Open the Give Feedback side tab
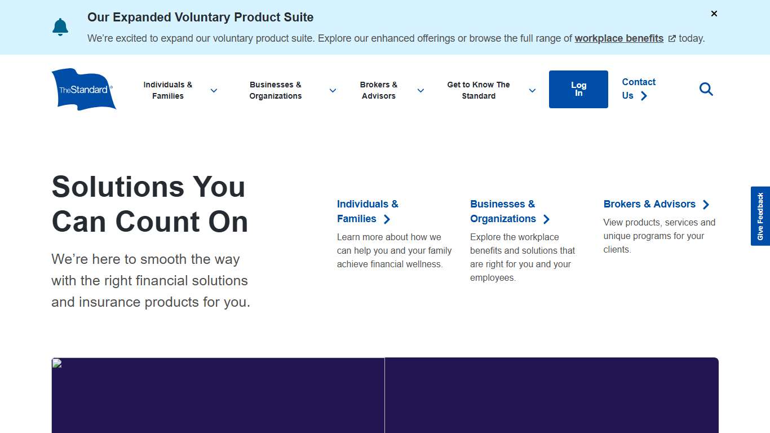Viewport: 770px width, 433px height. click(x=760, y=216)
